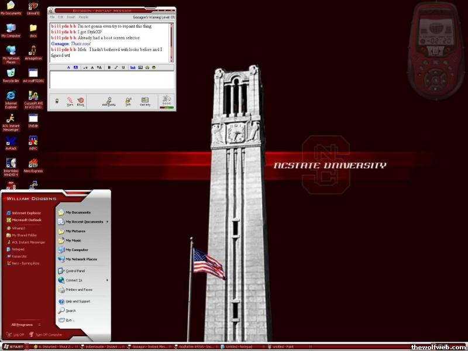Send the instant message with Send button
468x351 pixels.
click(167, 101)
